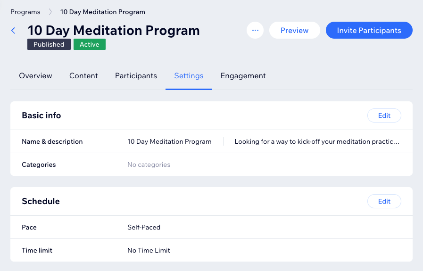Click the No Time Limit value
Image resolution: width=423 pixels, height=271 pixels.
[x=149, y=250]
